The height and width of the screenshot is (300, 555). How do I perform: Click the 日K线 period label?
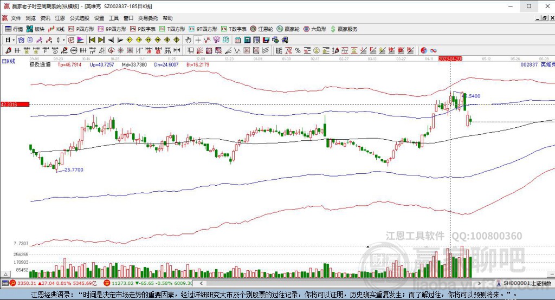click(9, 61)
